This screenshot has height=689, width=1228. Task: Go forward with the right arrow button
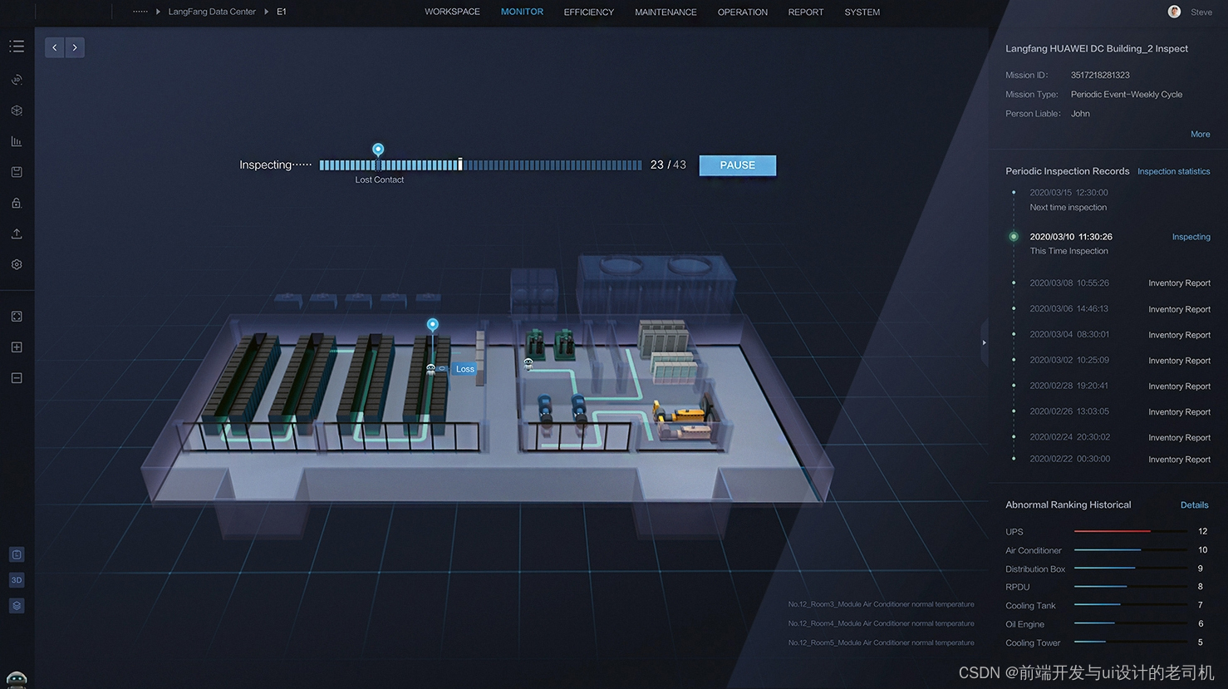coord(75,47)
